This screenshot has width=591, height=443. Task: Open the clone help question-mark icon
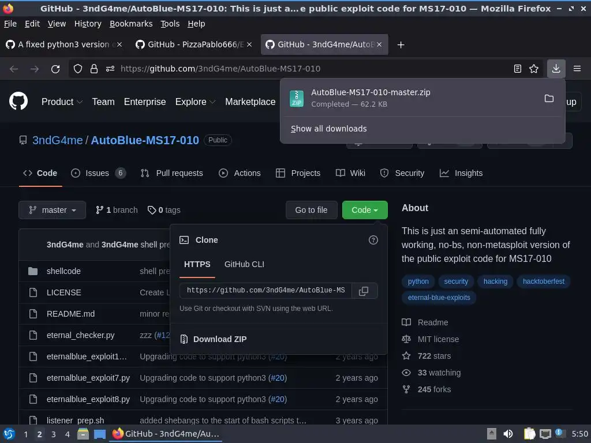click(x=373, y=240)
